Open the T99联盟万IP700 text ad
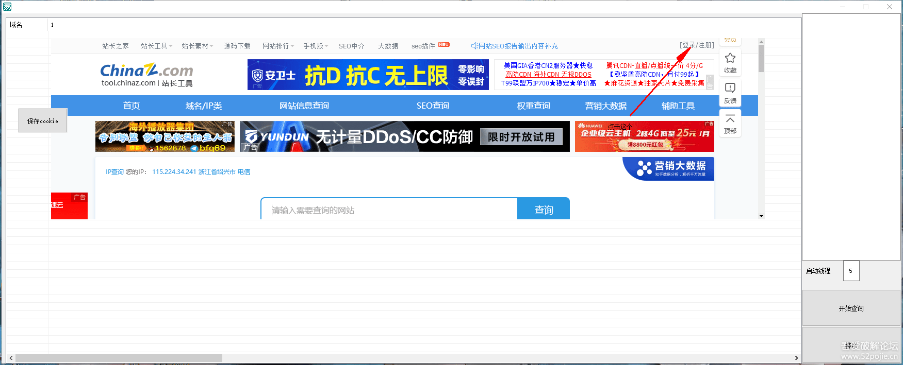This screenshot has height=365, width=903. click(x=548, y=83)
